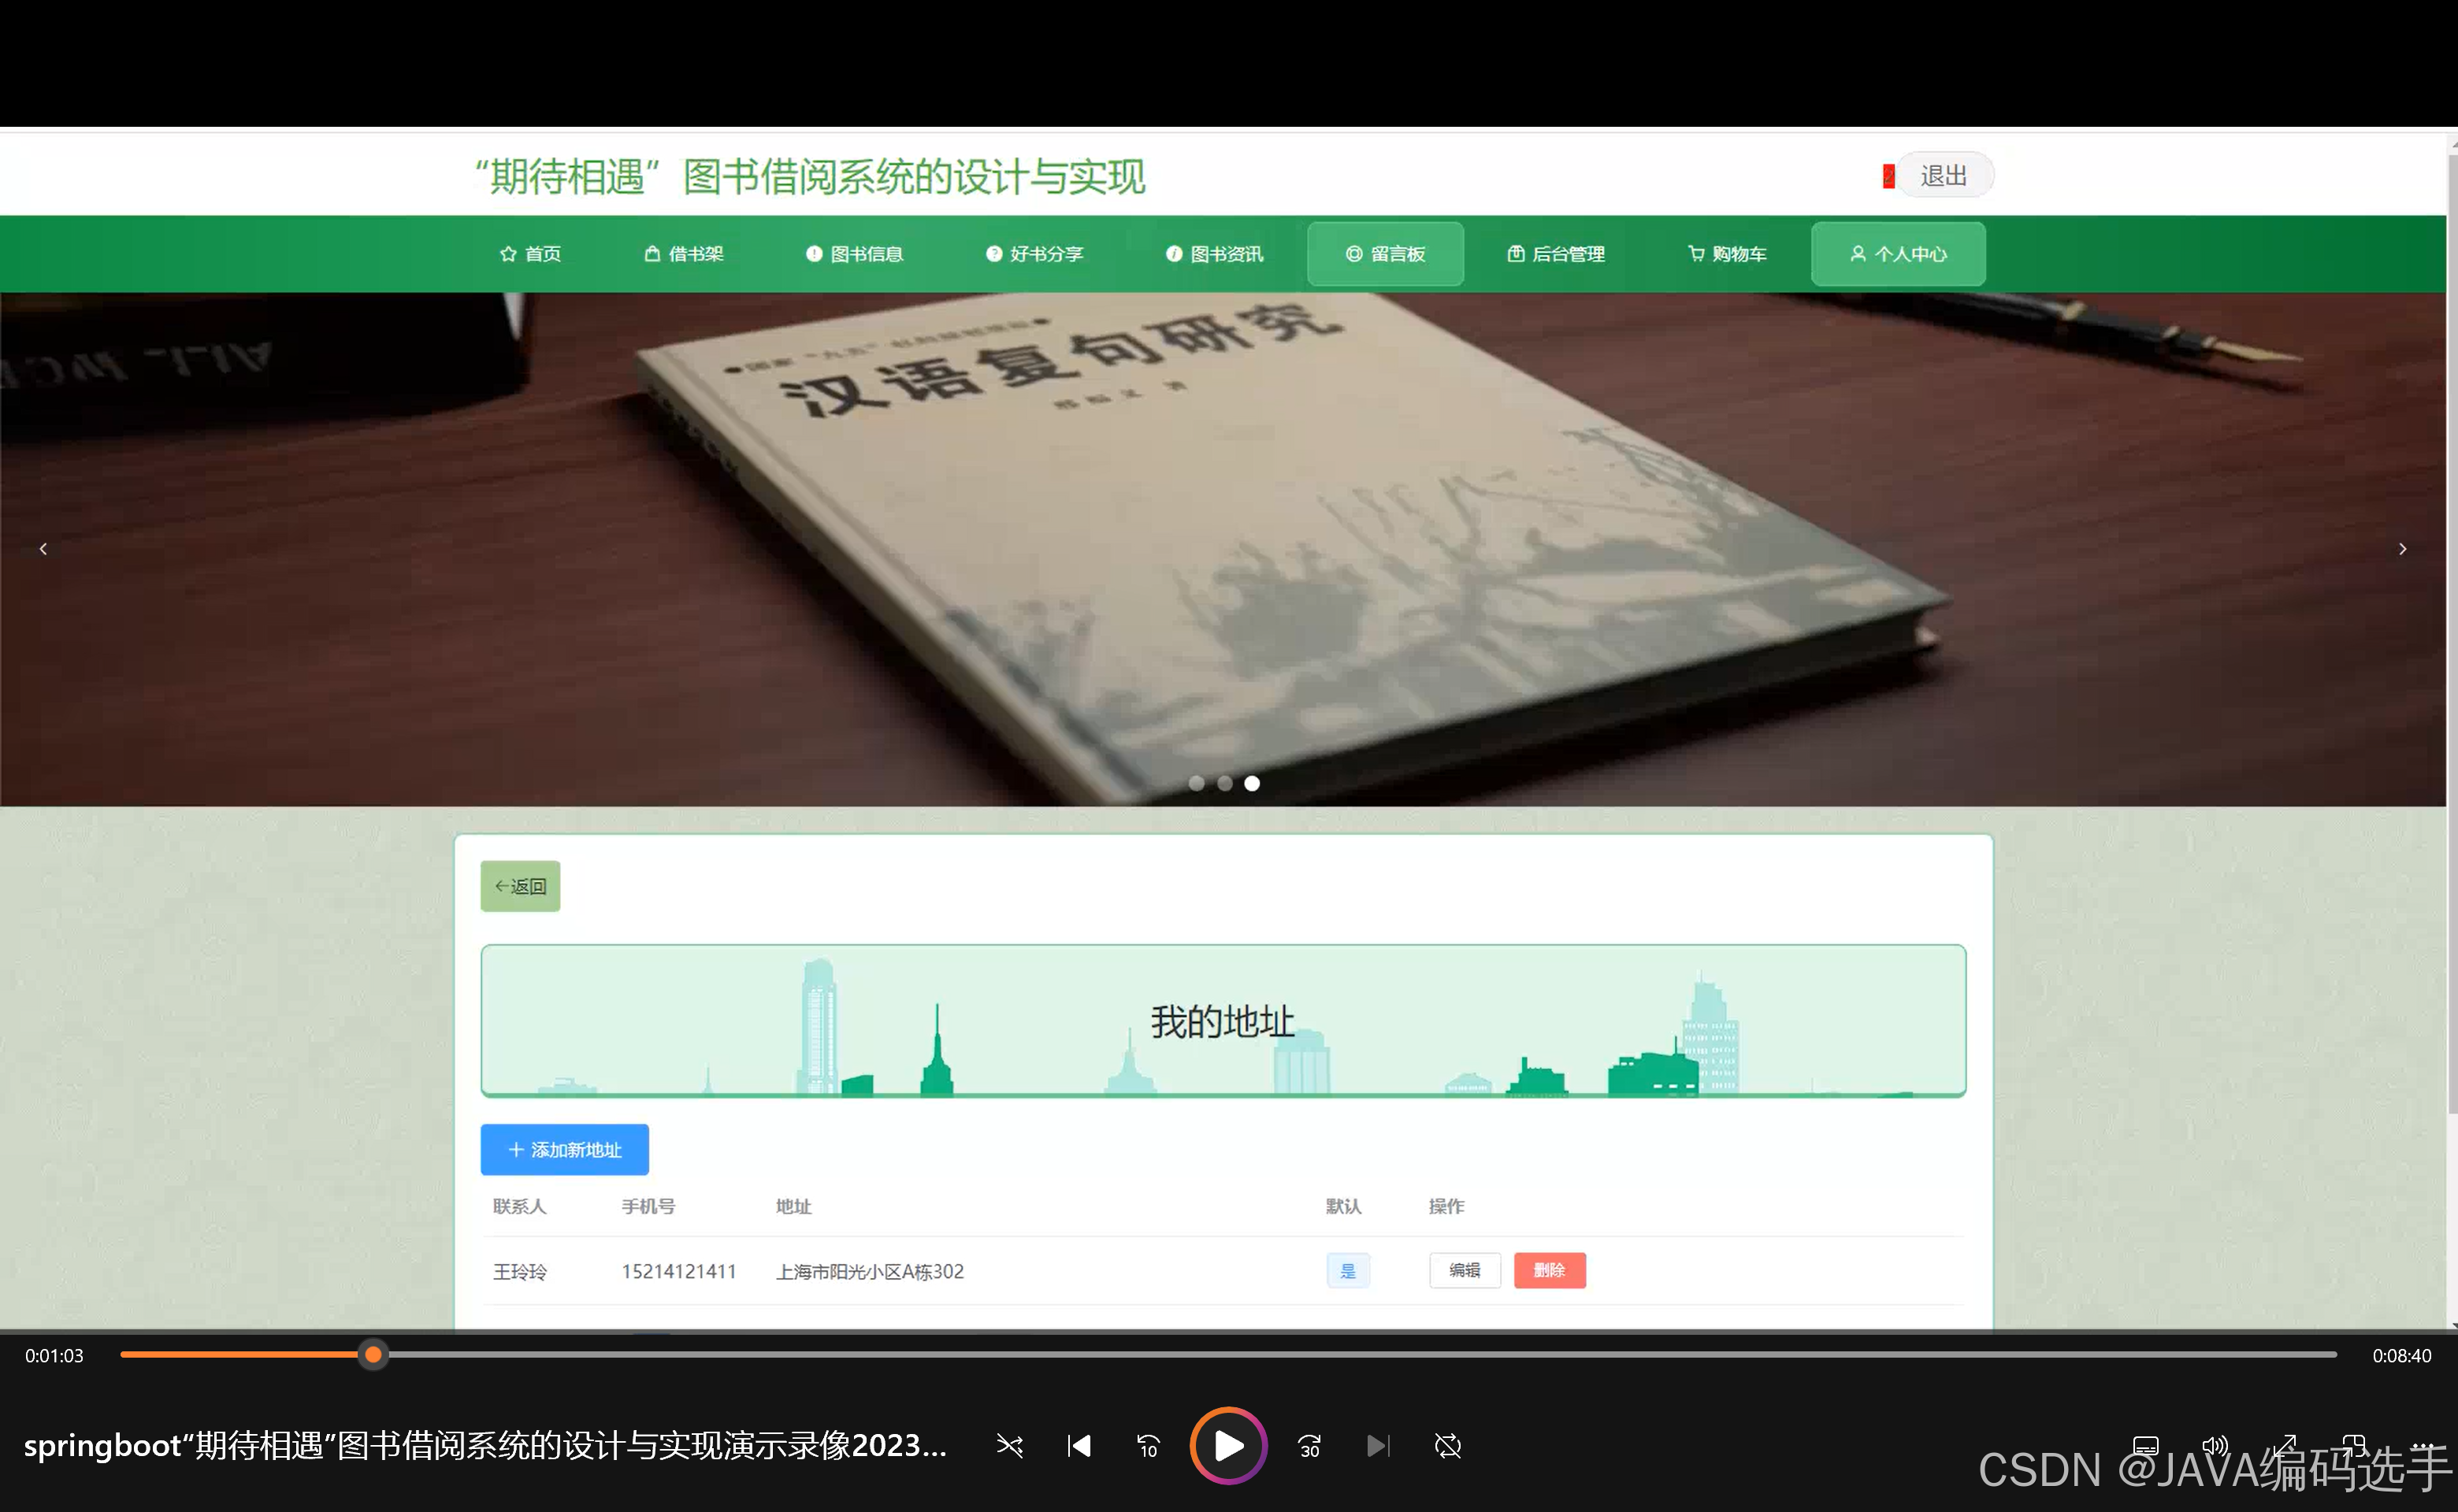Screen dimensions: 2458x1512
Task: Open the 首页 home menu
Action: 530,254
